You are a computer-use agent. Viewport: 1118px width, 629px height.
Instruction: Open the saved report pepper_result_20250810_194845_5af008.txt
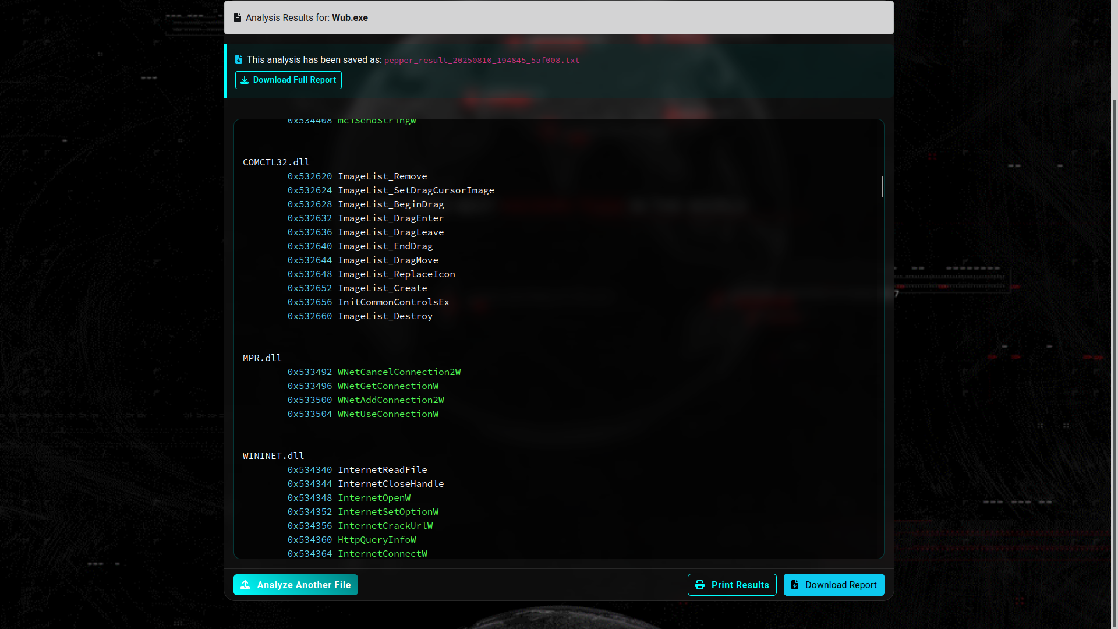point(481,60)
